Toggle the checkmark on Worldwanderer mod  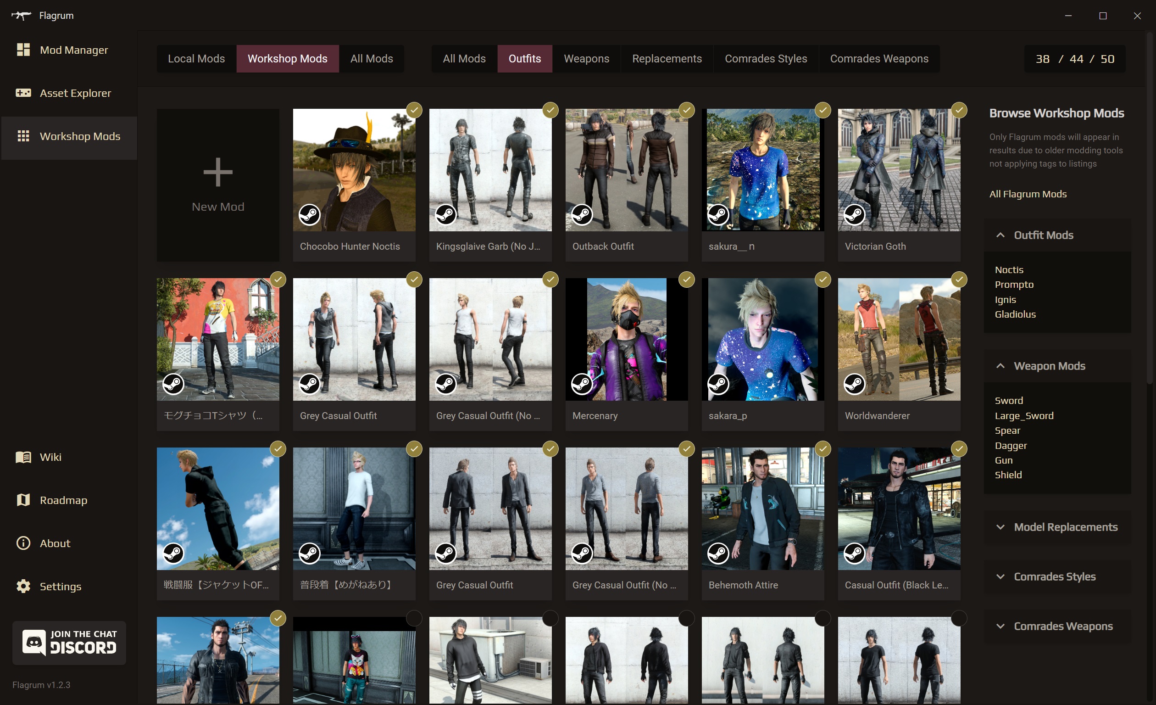(959, 280)
